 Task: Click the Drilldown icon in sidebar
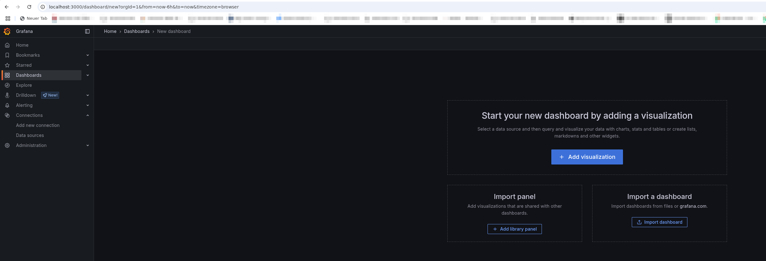7,95
